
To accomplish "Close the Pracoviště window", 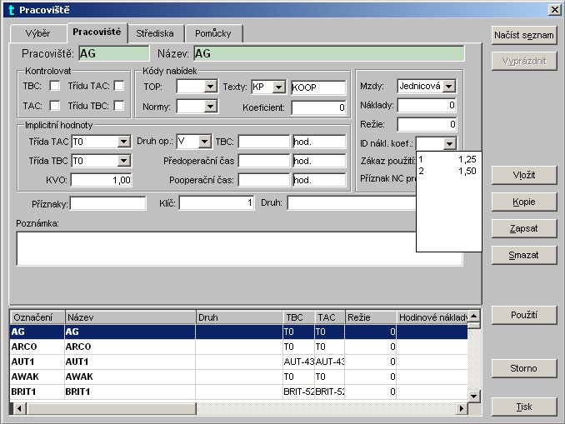I will click(554, 10).
